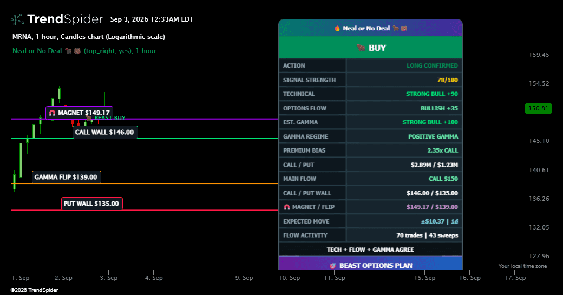Click 'Your local time zone' note

pyautogui.click(x=522, y=266)
